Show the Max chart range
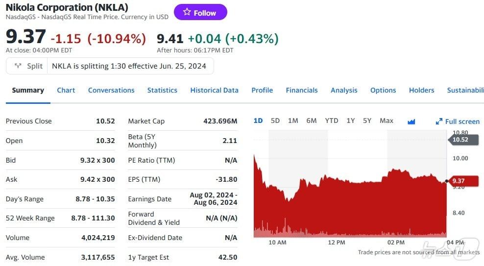The height and width of the screenshot is (266, 484). pyautogui.click(x=387, y=121)
